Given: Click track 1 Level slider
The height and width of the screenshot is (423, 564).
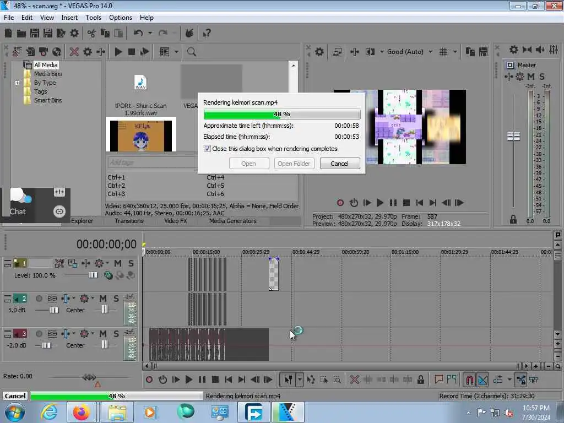Looking at the screenshot, I should [93, 275].
